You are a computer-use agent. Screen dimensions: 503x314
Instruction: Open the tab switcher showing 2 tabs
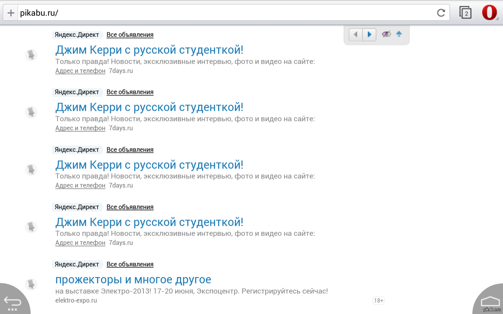[466, 13]
